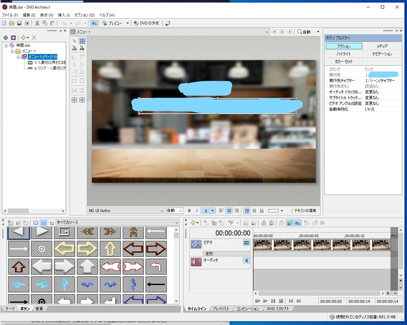Toggle Bold text formatting
Viewport: 407px width, 325px height.
click(189, 211)
